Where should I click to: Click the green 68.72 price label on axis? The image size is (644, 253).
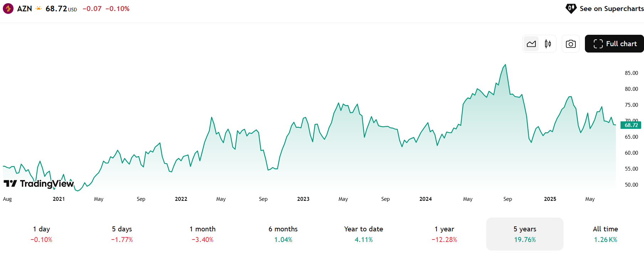coord(631,125)
